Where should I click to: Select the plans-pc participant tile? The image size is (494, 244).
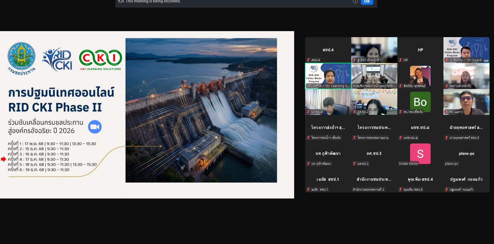[x=466, y=154]
